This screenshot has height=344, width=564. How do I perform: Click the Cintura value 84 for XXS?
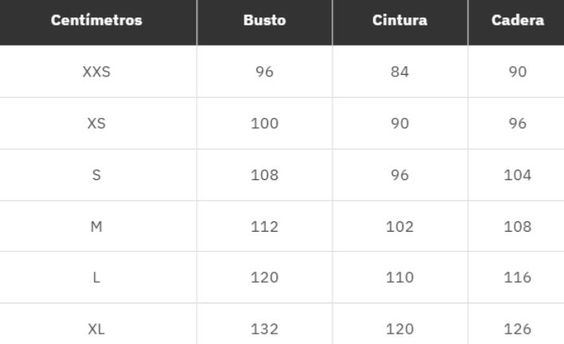pos(399,72)
